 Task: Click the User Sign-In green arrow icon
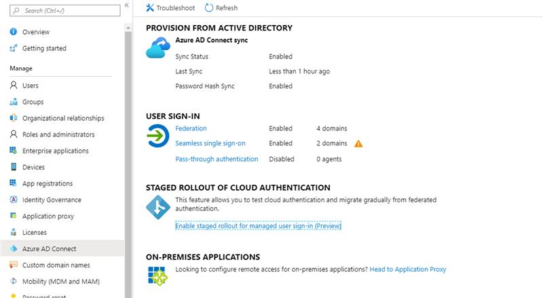(x=157, y=137)
